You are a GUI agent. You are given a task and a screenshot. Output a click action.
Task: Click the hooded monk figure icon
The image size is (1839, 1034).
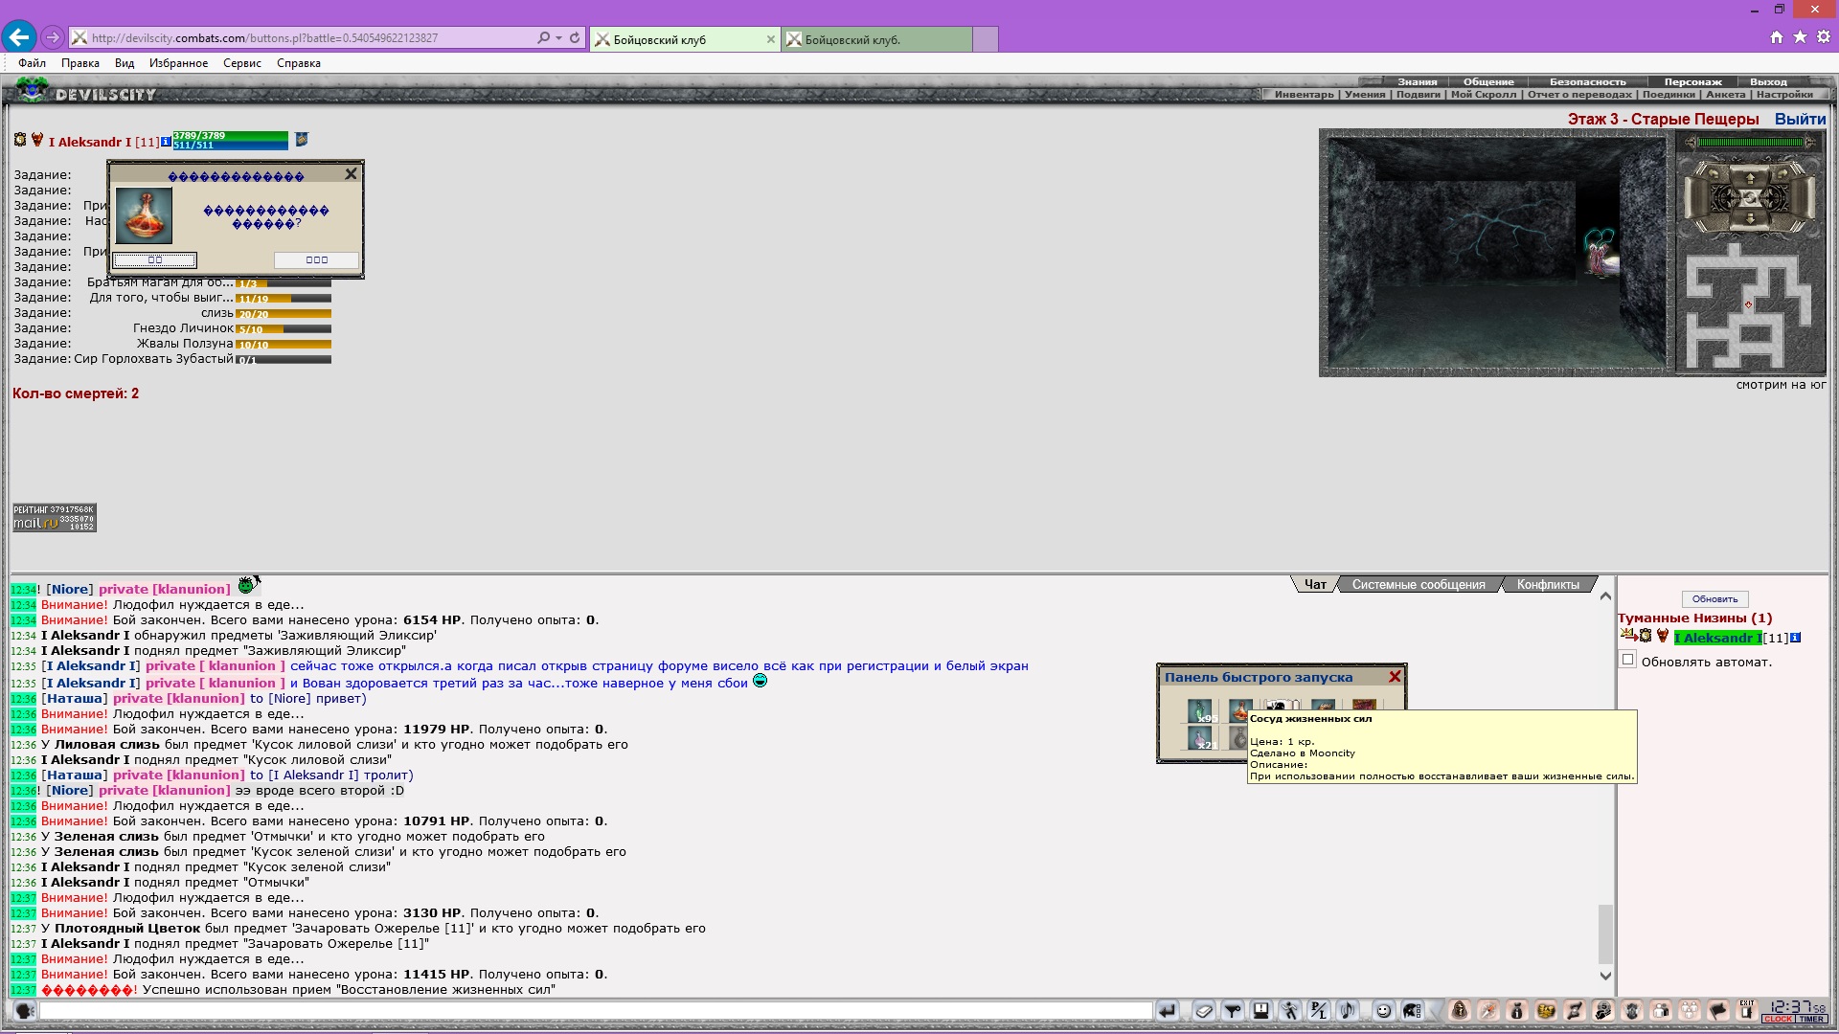click(1460, 1010)
